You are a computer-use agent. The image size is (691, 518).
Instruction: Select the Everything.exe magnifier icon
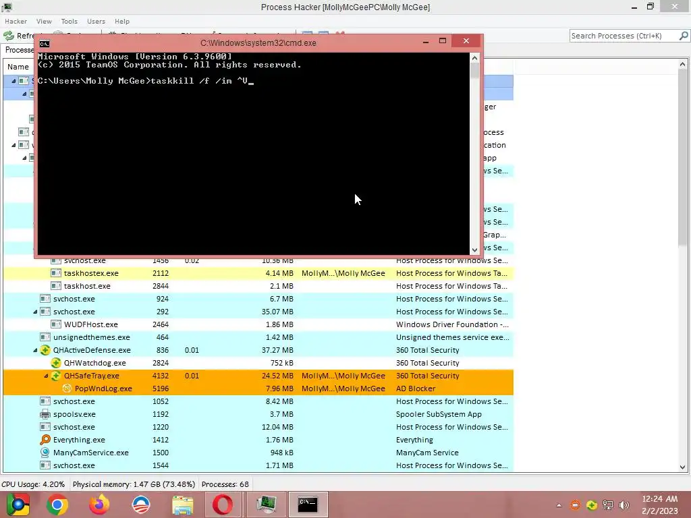(x=45, y=440)
